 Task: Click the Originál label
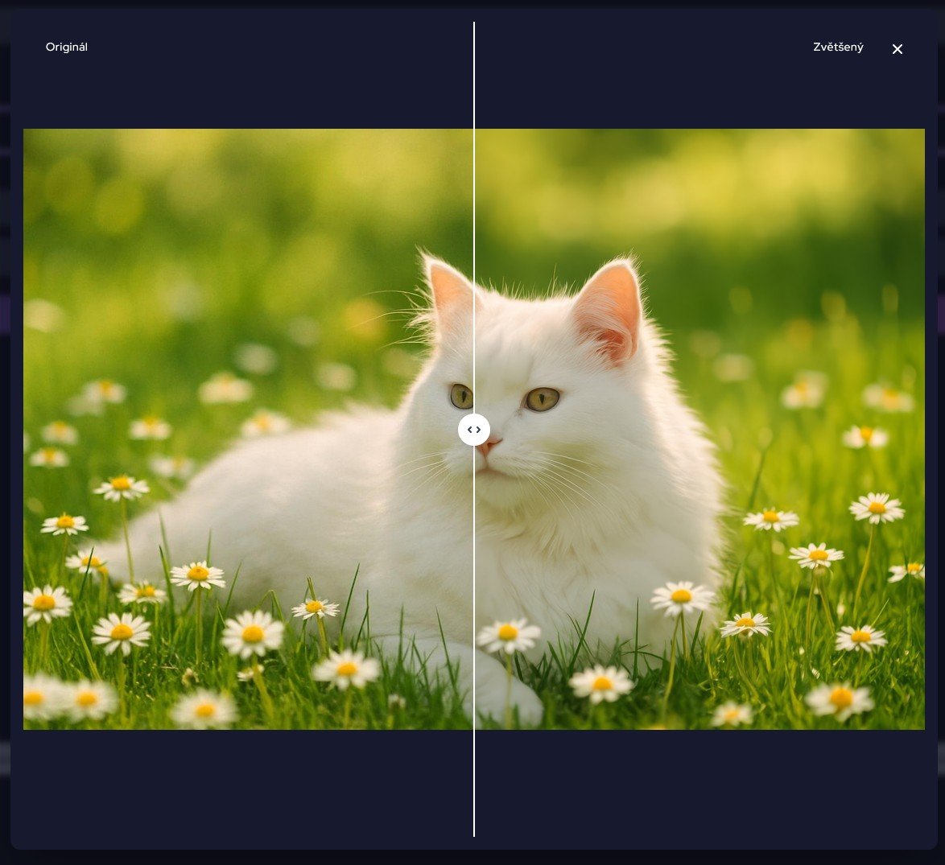pyautogui.click(x=67, y=47)
